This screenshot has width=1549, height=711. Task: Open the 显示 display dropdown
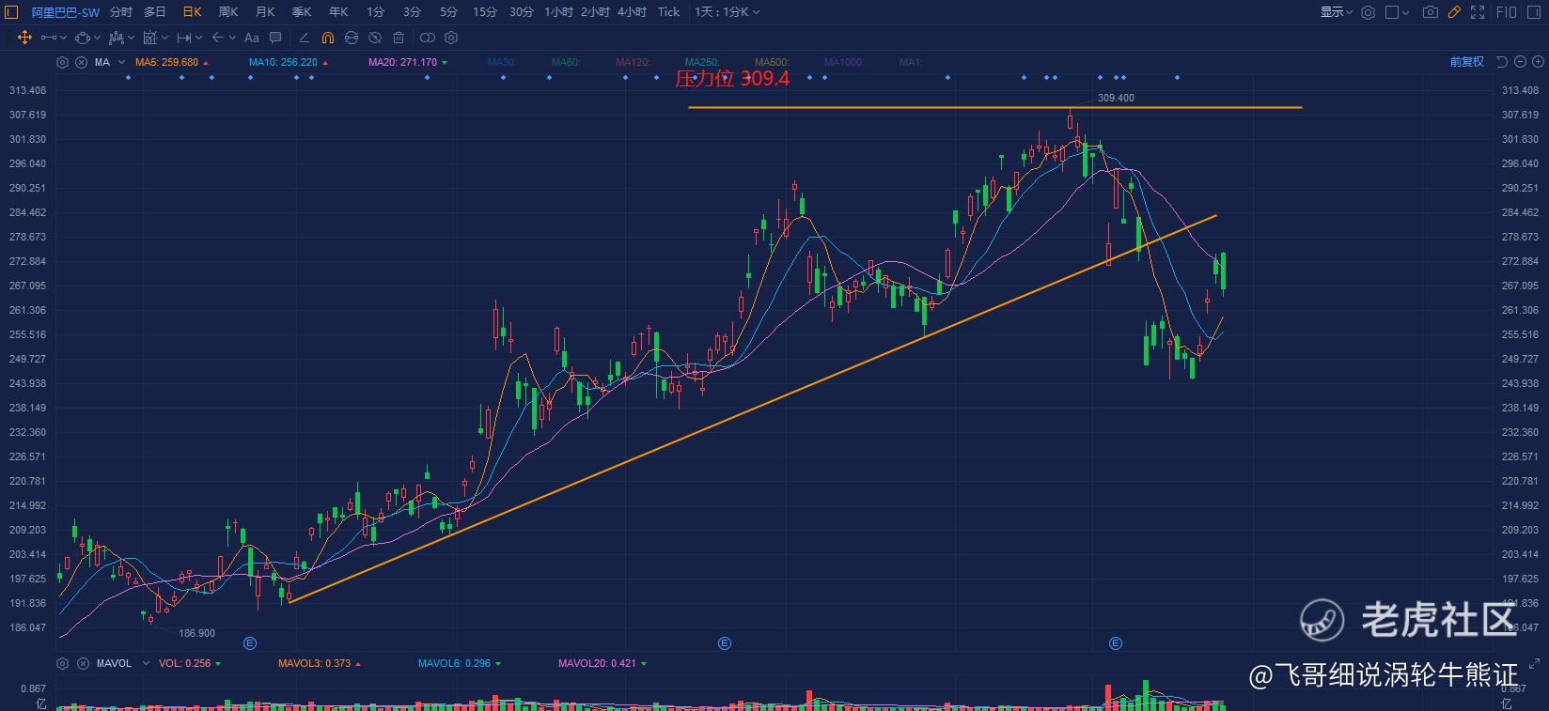[1336, 12]
